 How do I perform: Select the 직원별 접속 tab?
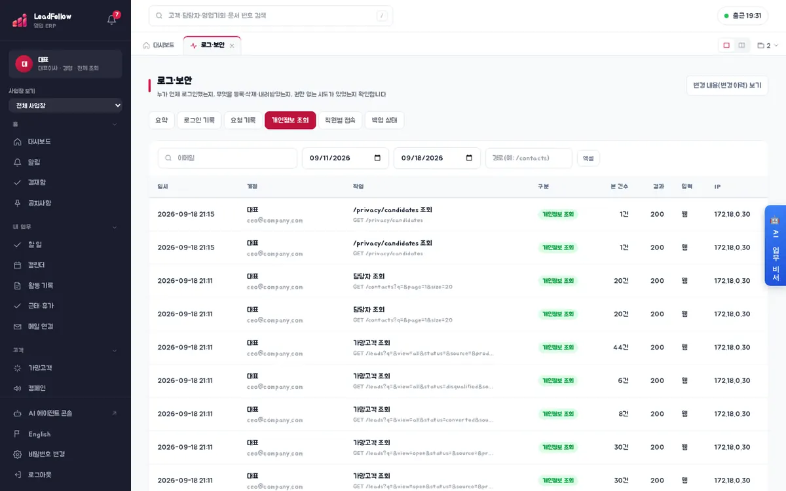340,120
